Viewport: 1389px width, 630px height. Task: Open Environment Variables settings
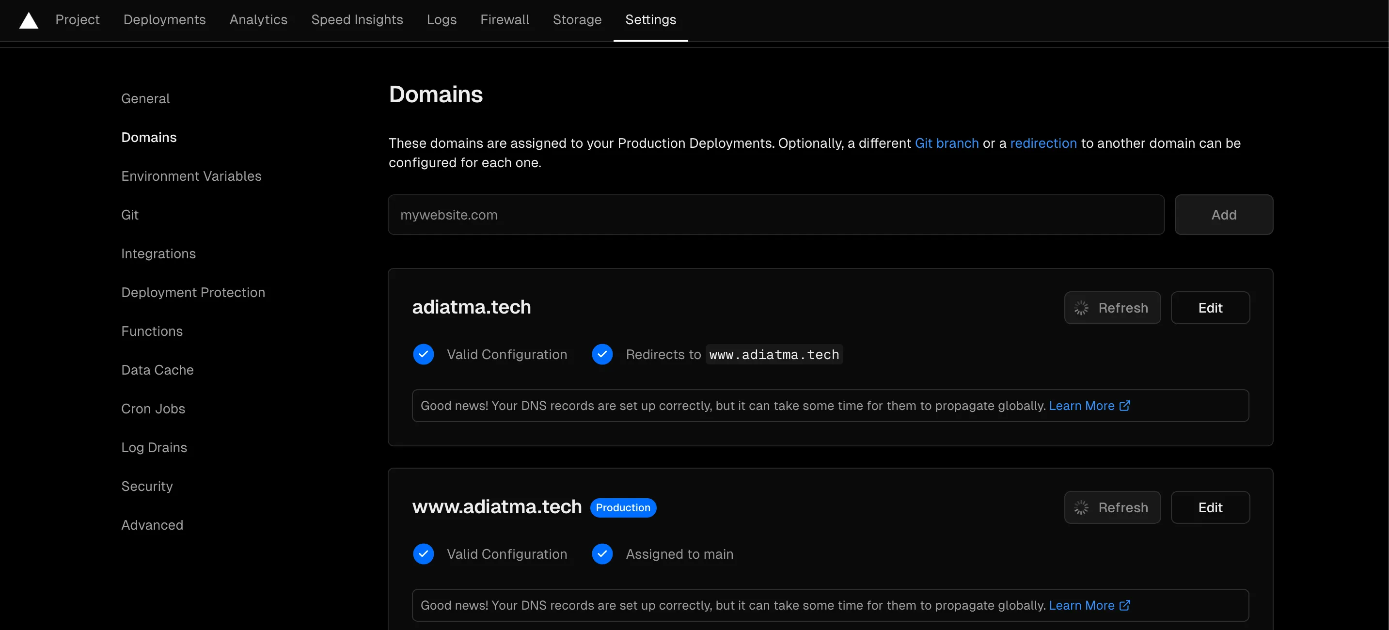coord(191,176)
